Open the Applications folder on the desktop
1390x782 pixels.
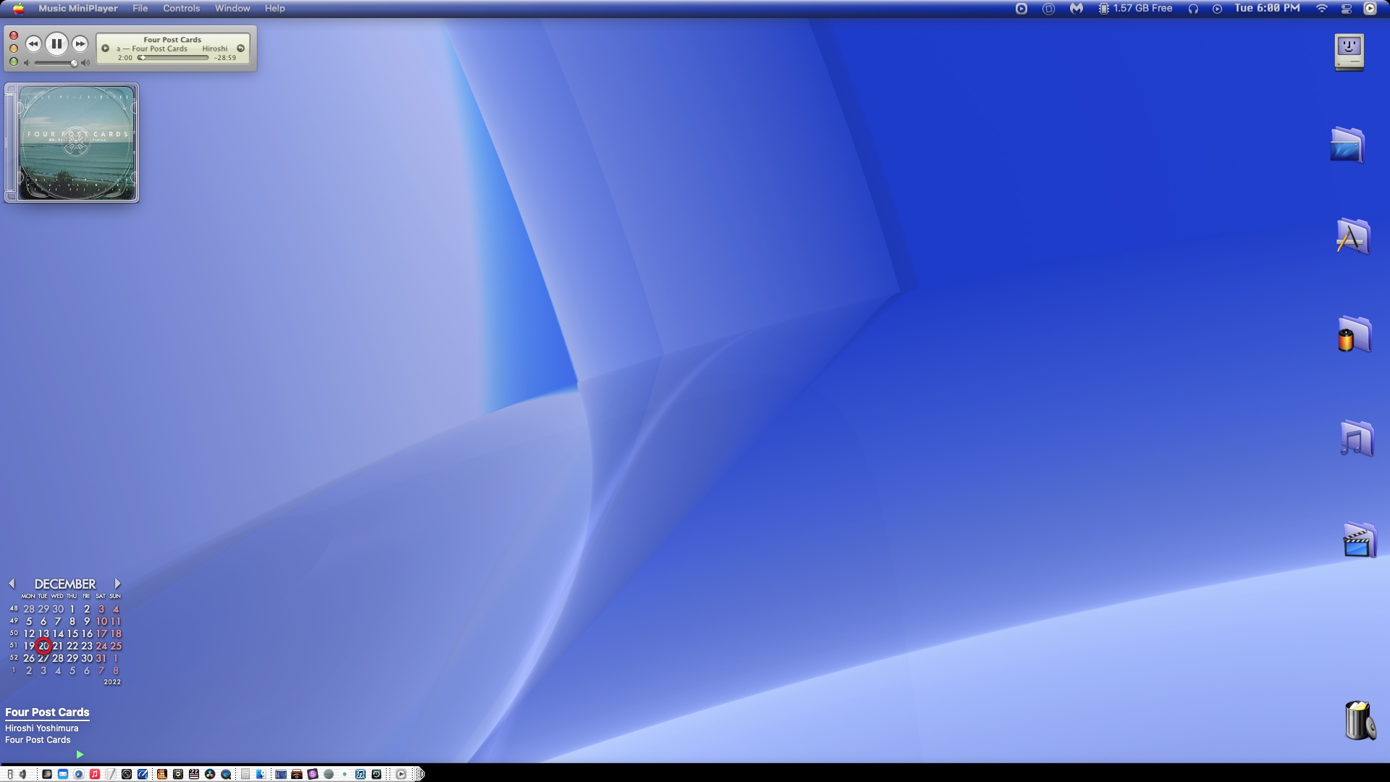coord(1352,237)
